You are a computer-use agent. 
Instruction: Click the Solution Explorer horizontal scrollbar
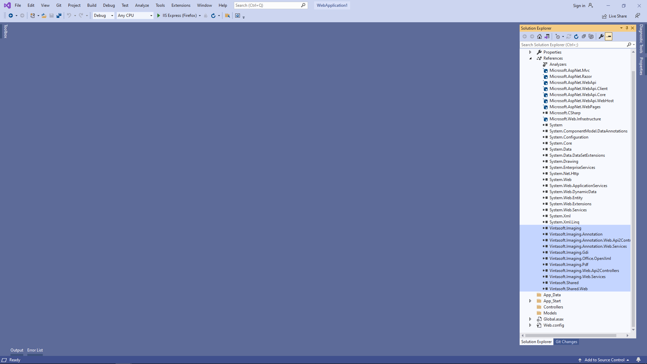click(571, 335)
